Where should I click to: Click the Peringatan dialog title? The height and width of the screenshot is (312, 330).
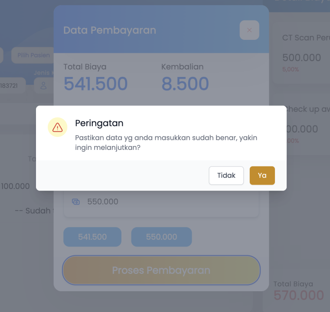point(99,123)
